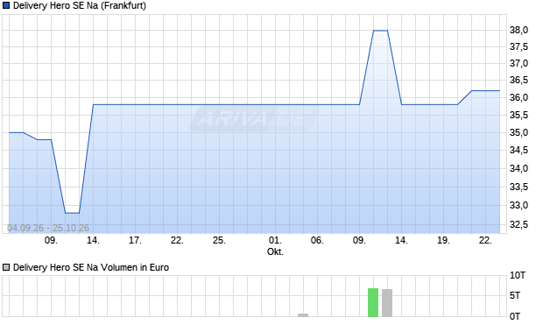Click the x-axis label '17.'
Viewport: 543px width, 325px height.
click(135, 240)
